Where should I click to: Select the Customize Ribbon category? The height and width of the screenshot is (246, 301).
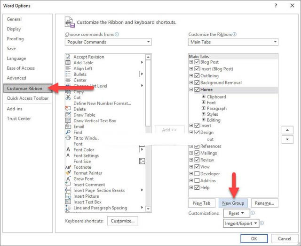(27, 89)
